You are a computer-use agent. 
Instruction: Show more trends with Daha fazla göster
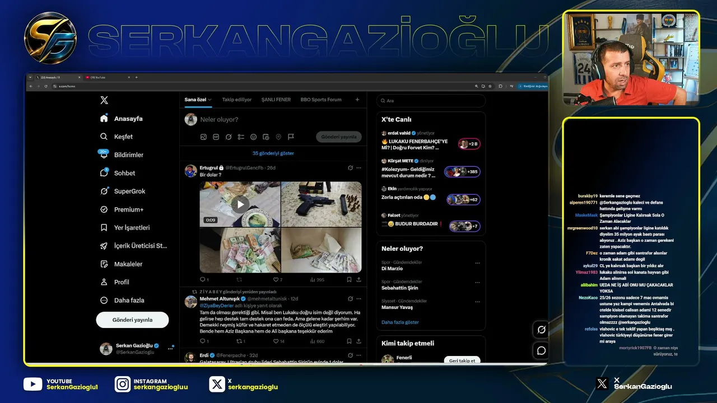400,322
